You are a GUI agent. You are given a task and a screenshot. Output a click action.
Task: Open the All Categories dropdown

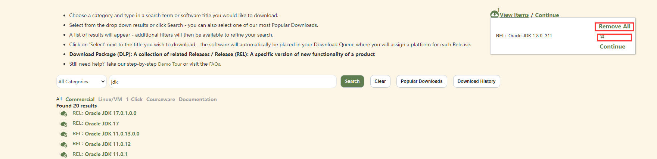[x=81, y=81]
